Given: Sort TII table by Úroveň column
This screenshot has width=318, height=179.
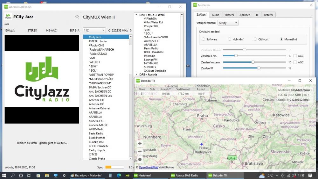Looking at the screenshot, I should [165, 89].
